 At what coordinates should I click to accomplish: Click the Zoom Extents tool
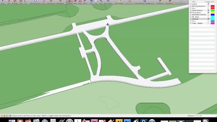[x=108, y=2]
